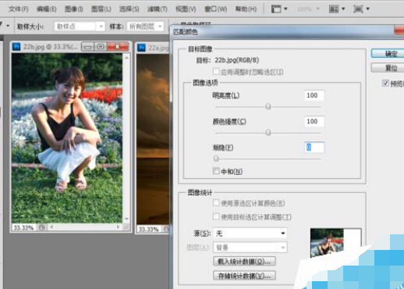Viewport: 404px width, 289px height.
Task: Click the 33.33% zoom field of 22b.jpg
Action: coord(23,228)
